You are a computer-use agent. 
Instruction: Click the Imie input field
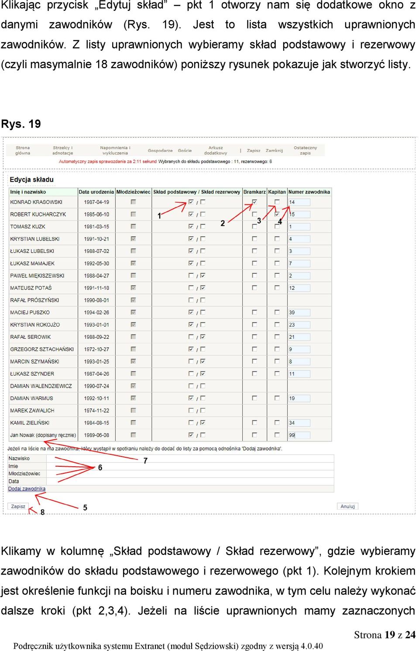coord(190,466)
